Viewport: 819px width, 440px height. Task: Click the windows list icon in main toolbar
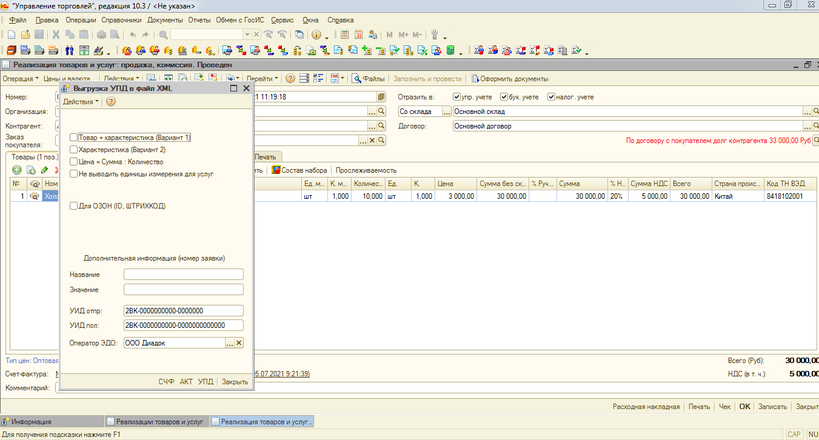point(299,35)
